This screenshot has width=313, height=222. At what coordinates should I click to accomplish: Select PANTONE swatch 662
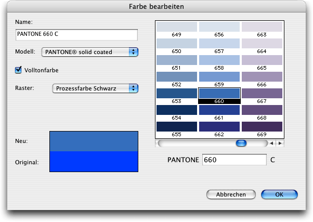219,126
